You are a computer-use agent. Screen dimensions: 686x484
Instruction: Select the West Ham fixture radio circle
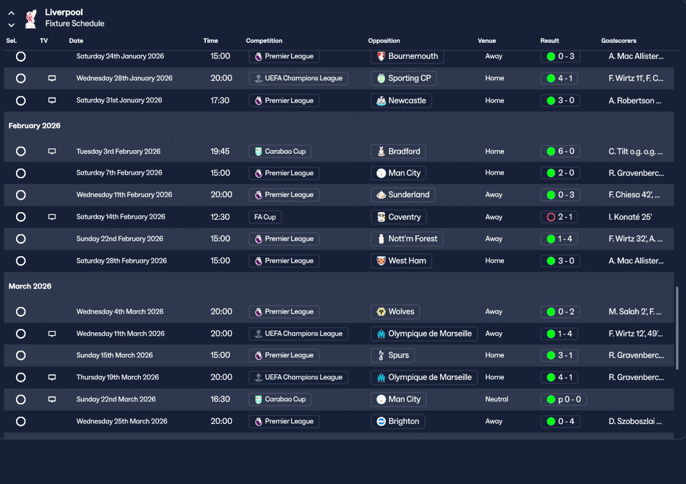(21, 261)
